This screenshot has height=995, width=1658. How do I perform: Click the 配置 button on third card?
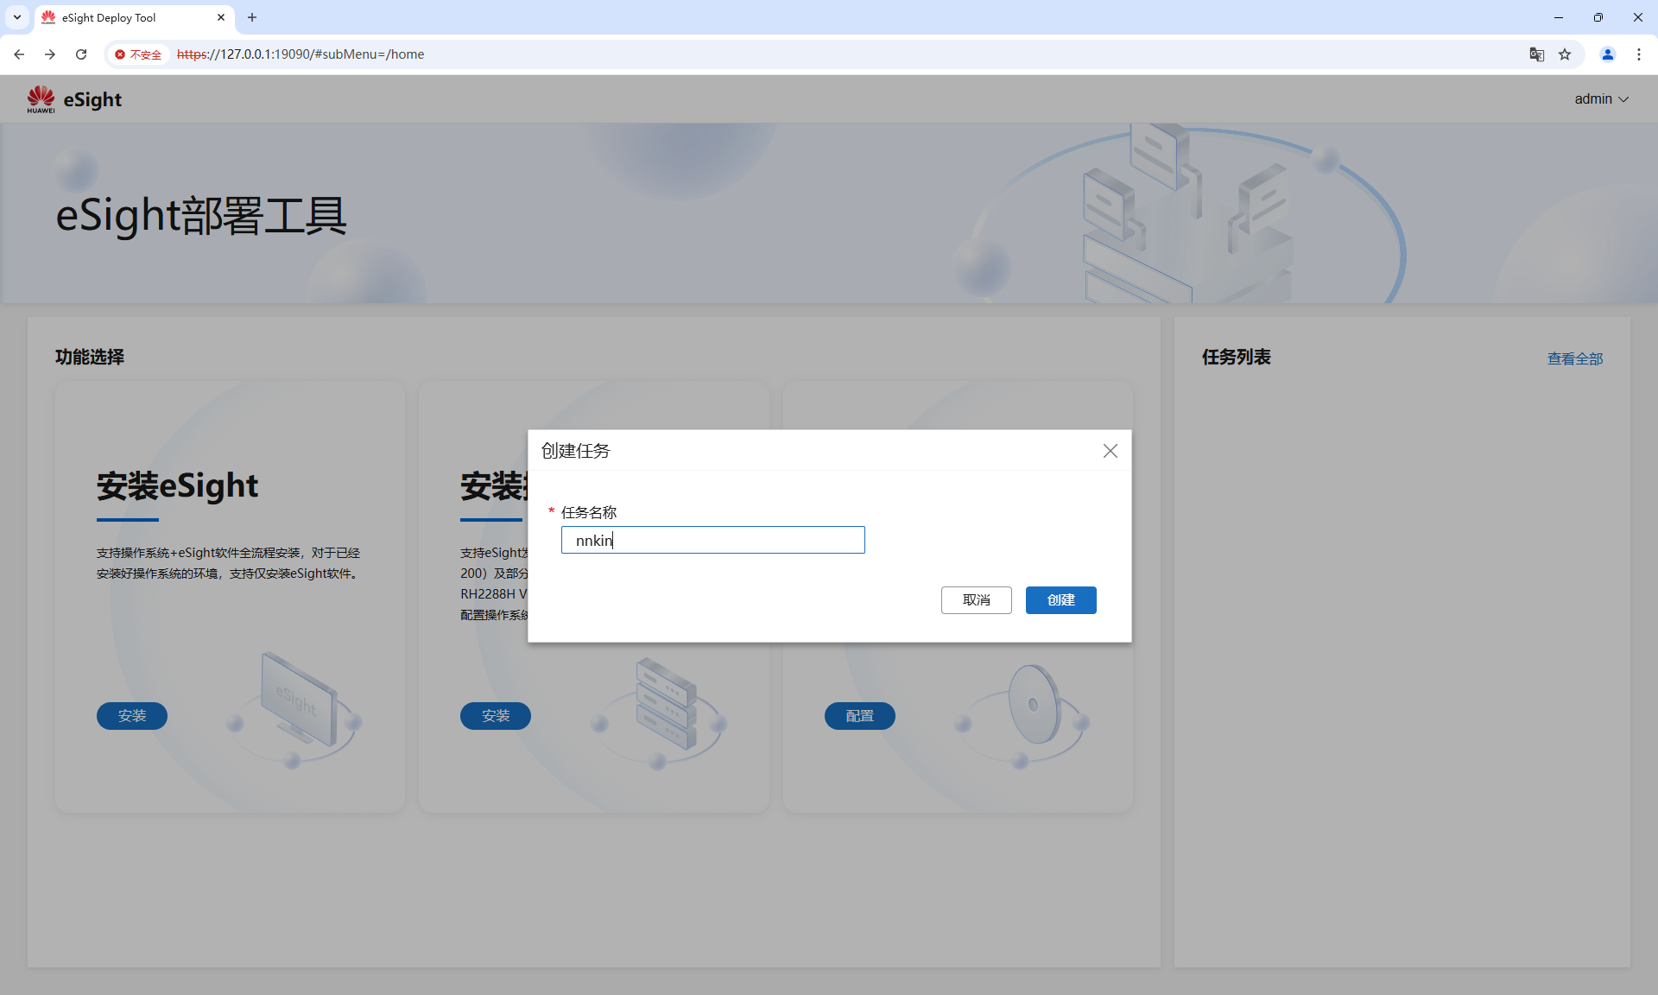click(x=859, y=716)
